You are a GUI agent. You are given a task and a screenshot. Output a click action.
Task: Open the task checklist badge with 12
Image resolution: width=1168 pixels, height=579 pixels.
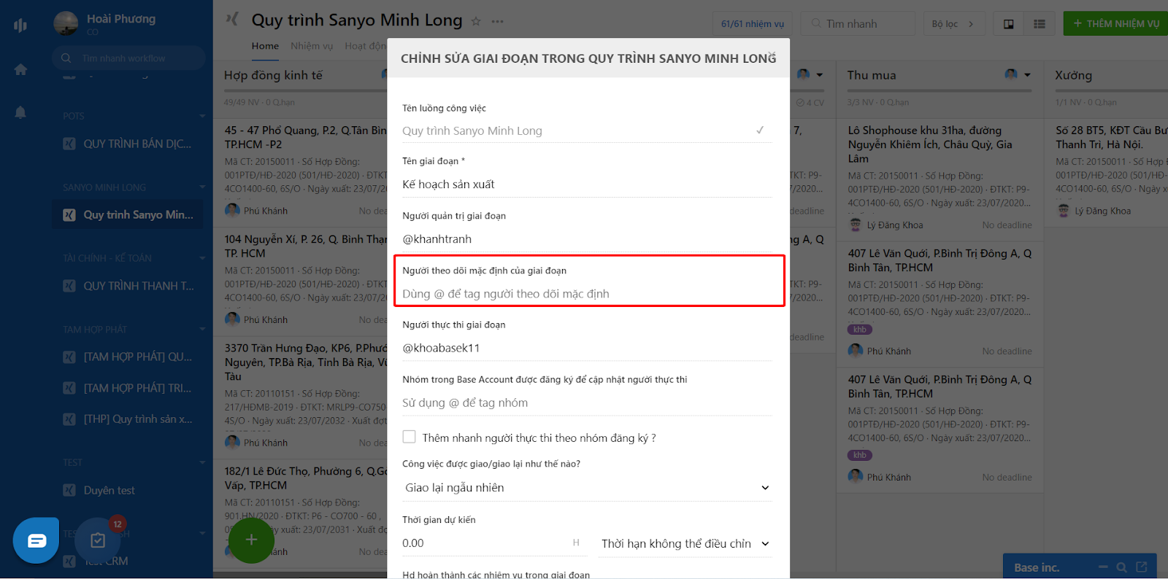(x=98, y=540)
